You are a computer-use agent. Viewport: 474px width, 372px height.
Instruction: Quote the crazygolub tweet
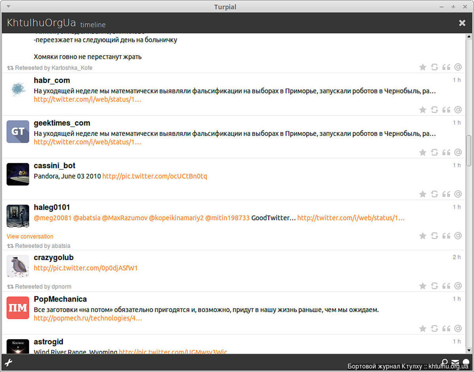pyautogui.click(x=446, y=286)
